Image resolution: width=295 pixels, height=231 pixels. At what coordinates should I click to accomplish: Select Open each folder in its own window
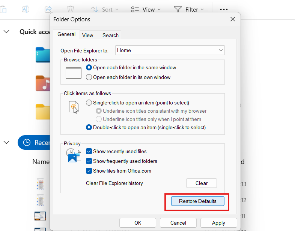tap(128, 77)
